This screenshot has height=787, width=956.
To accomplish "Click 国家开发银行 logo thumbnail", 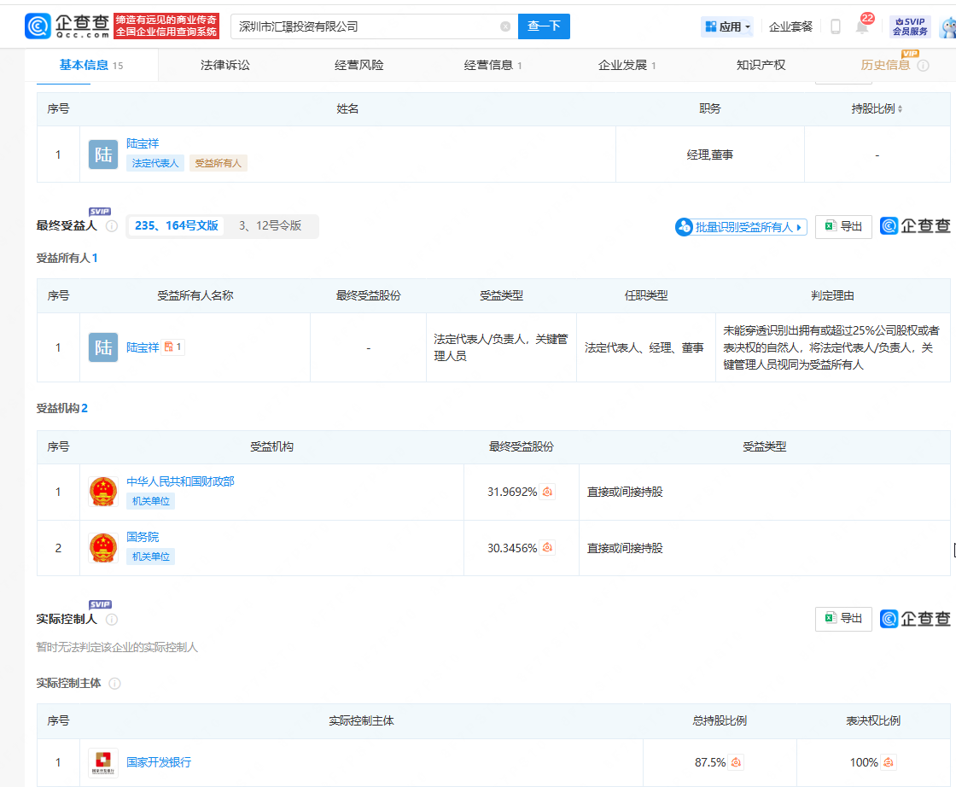I will tap(103, 762).
